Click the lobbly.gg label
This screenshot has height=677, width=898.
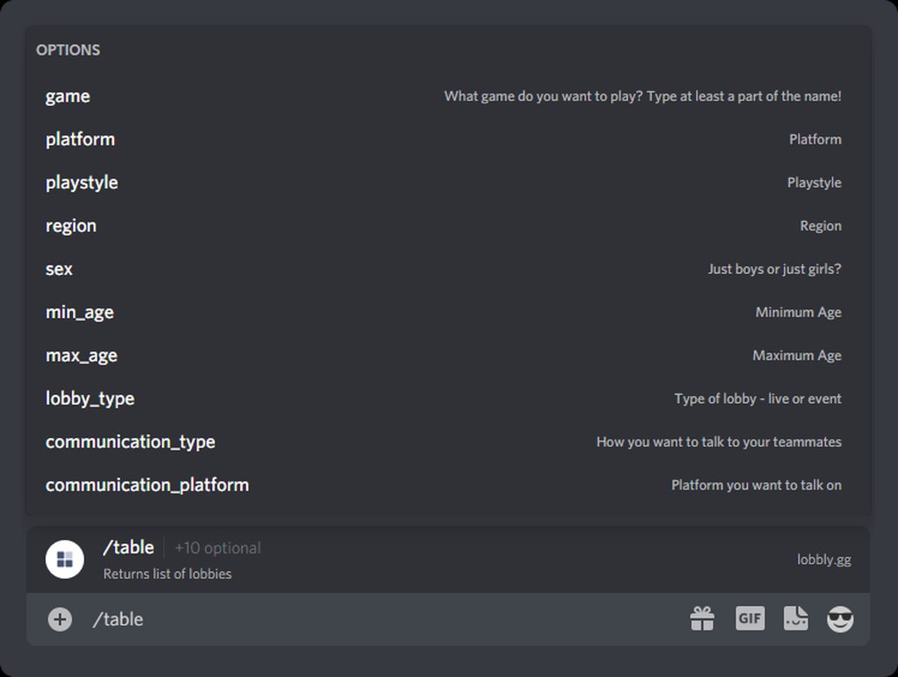[x=823, y=560]
